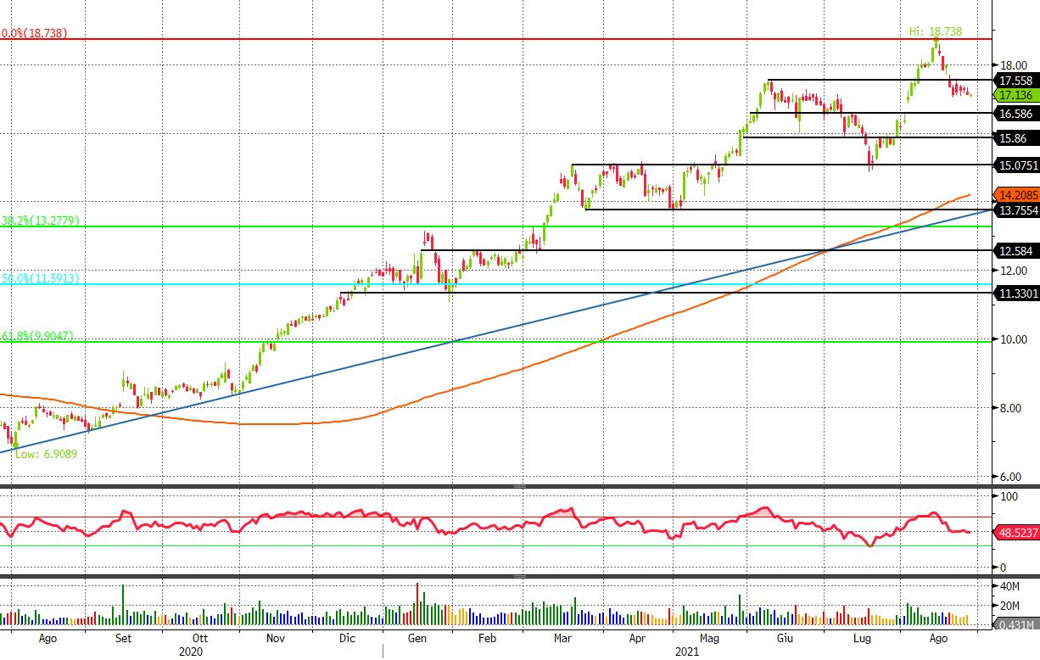The image size is (1040, 660).
Task: Click the Mag month label
Action: click(x=709, y=638)
